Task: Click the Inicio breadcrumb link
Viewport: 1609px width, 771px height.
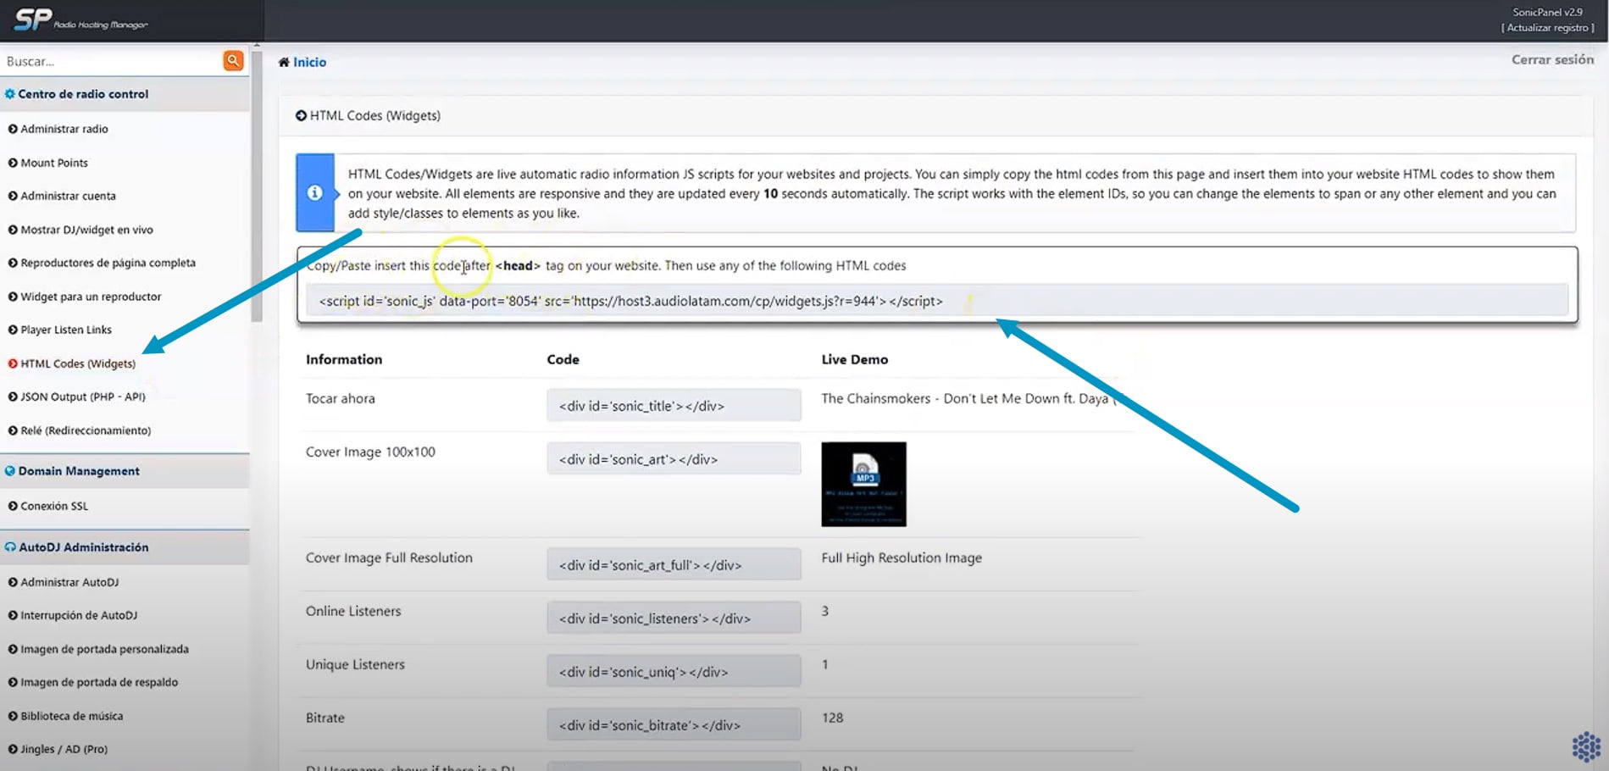Action: tap(309, 62)
